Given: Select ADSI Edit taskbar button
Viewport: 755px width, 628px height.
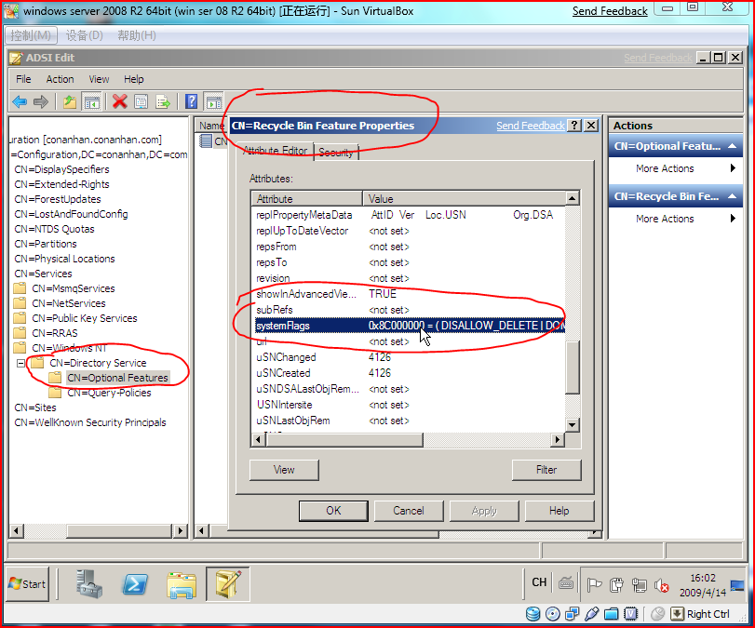Looking at the screenshot, I should coord(228,584).
